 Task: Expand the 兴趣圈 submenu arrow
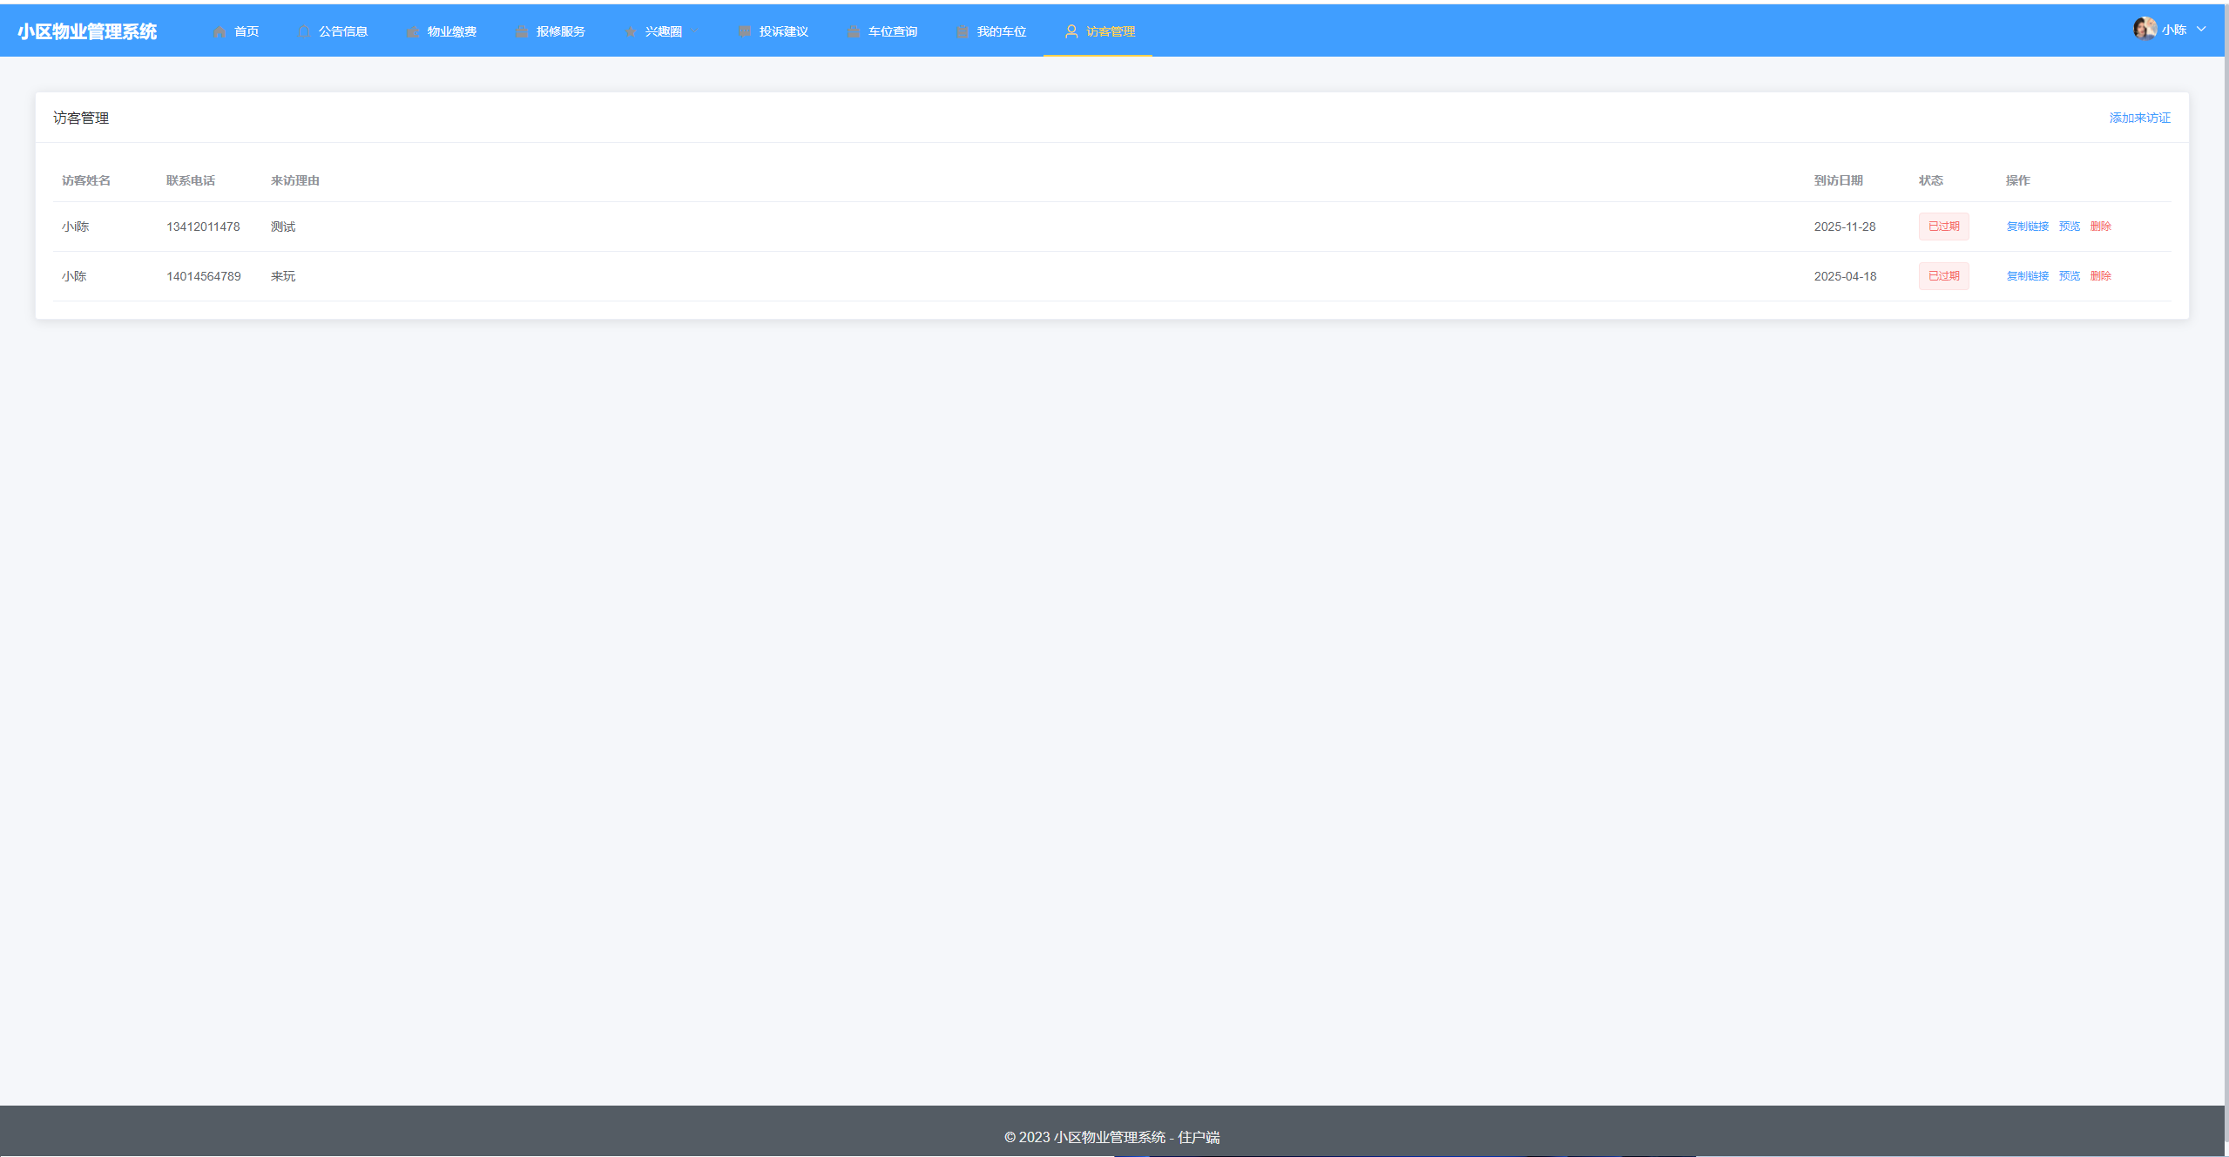tap(696, 31)
